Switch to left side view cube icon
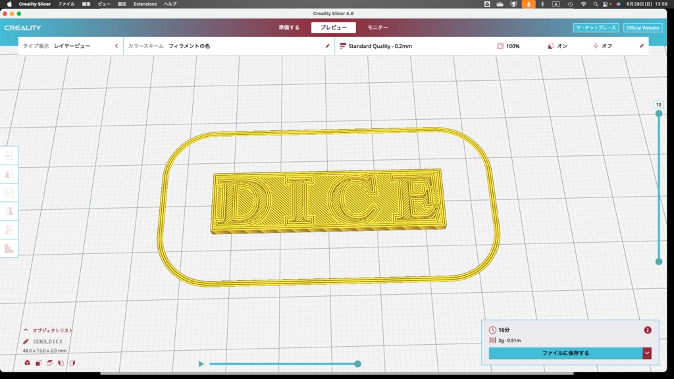674x379 pixels. click(61, 363)
